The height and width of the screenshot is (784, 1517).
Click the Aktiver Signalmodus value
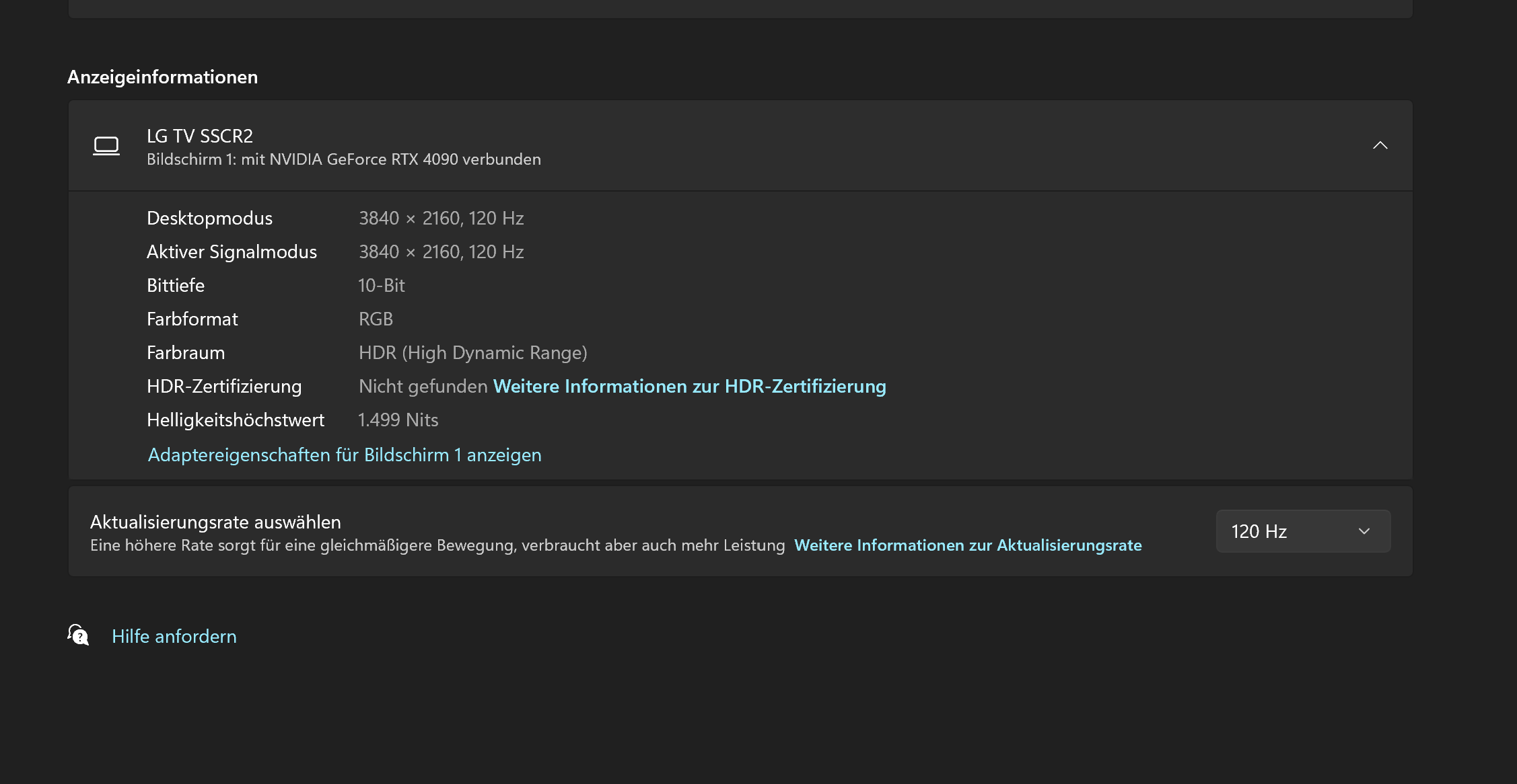tap(441, 252)
